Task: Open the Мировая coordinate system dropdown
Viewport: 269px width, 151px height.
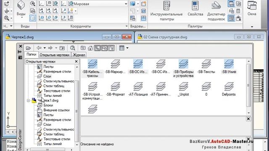Action: (x=126, y=4)
